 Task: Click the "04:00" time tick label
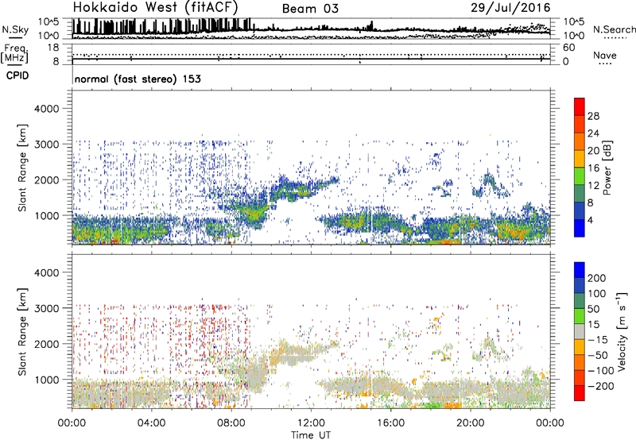tap(151, 423)
